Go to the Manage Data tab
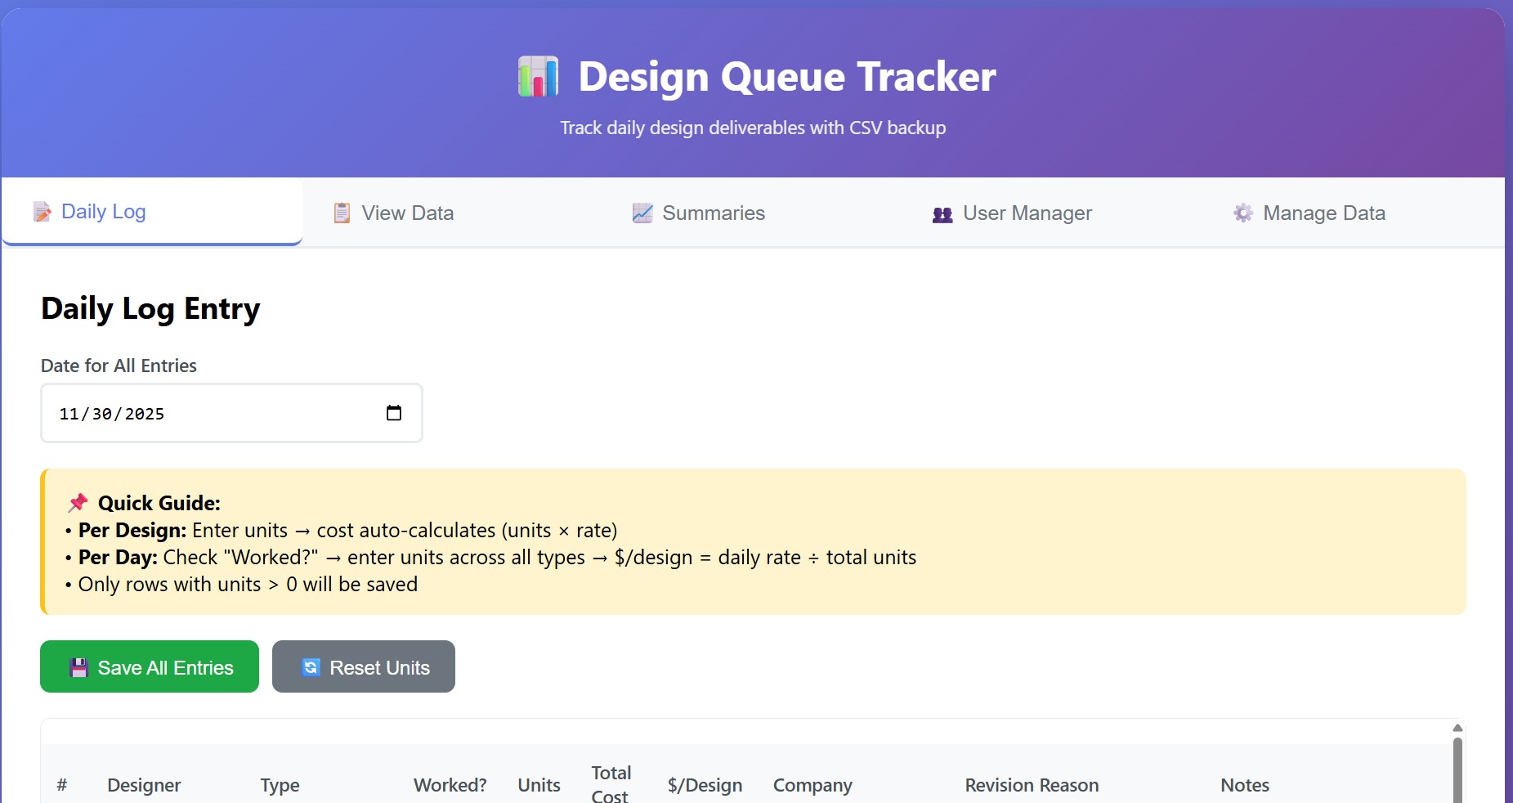 [x=1323, y=213]
